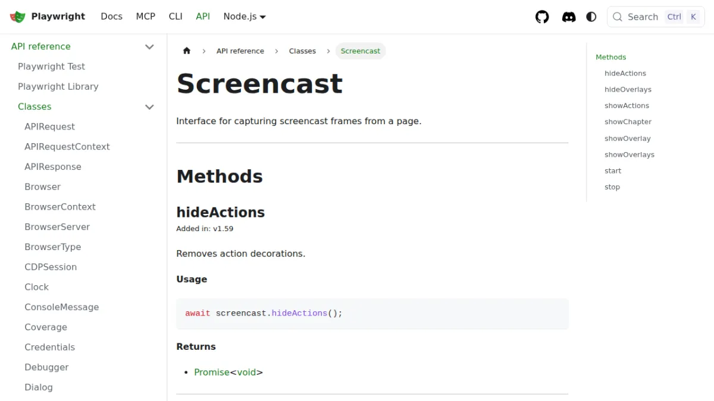Click the Screencast page title
This screenshot has width=714, height=401.
[259, 84]
